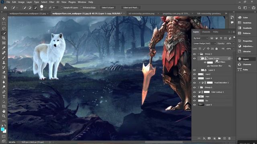Delete layer using trash icon
Screen dimensions: 257x144
pos(229,138)
